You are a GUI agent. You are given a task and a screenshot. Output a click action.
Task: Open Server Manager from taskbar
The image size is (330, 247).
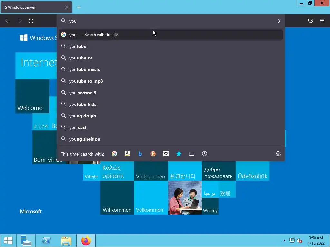click(26, 241)
